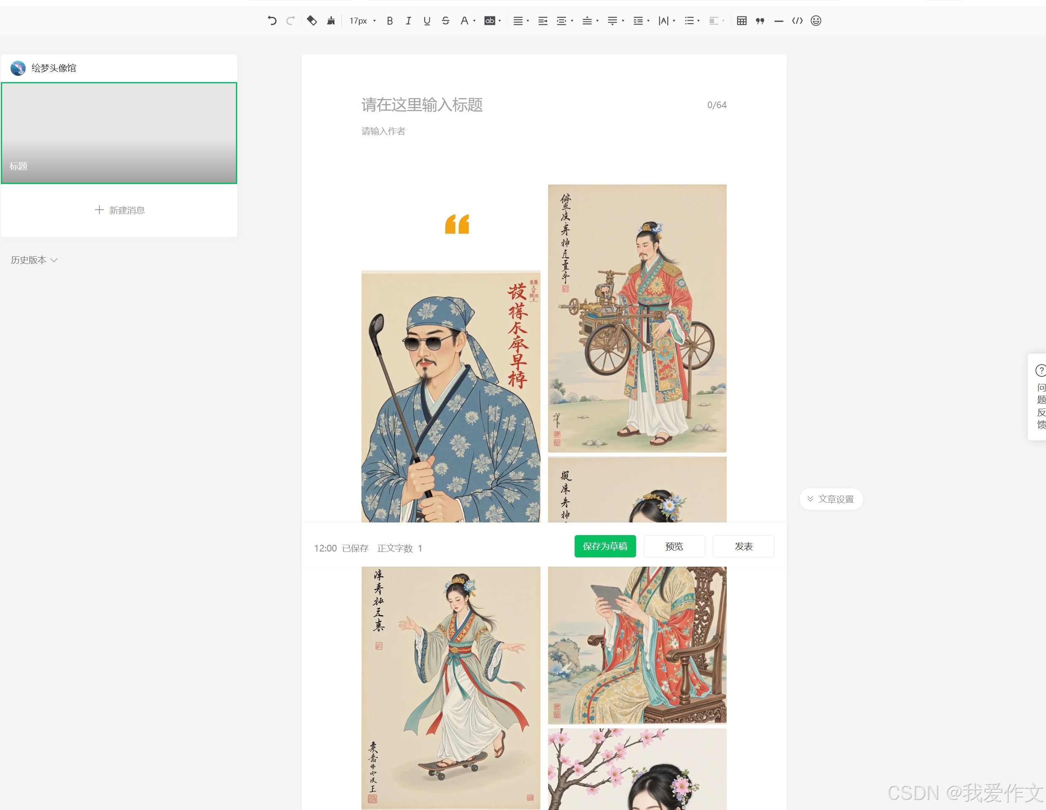Click the 已保存 saved status text
This screenshot has width=1046, height=810.
pyautogui.click(x=356, y=548)
